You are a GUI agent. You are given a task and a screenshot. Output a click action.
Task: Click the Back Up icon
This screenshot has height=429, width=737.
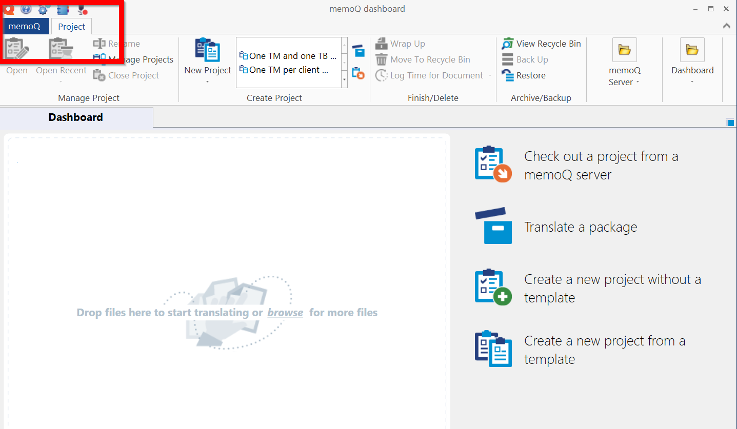(x=507, y=59)
